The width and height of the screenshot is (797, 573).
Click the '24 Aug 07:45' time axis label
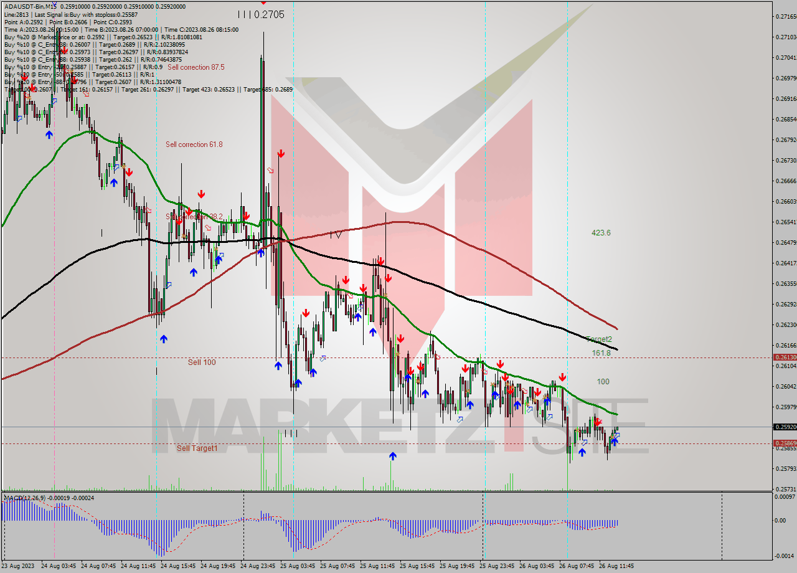[98, 566]
